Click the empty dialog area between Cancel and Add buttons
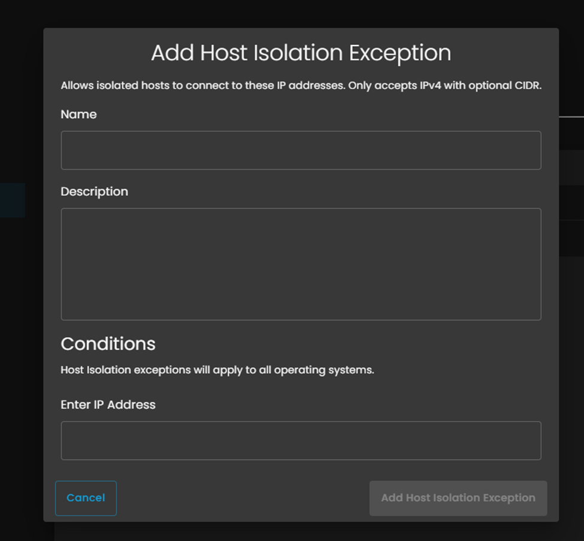The height and width of the screenshot is (541, 584). 243,498
